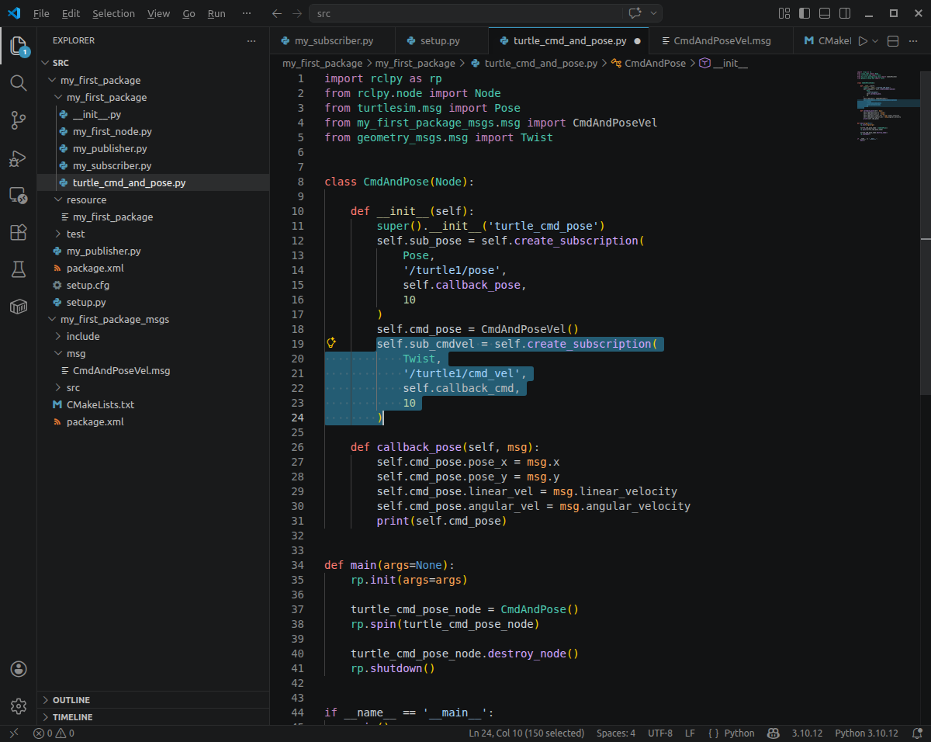Switch to my_subscriber.py tab
The height and width of the screenshot is (742, 931).
tap(332, 41)
